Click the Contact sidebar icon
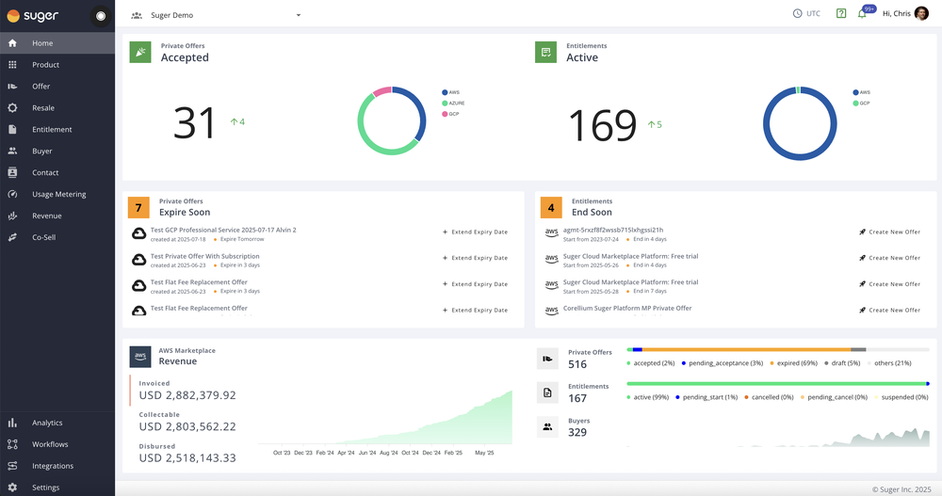This screenshot has height=496, width=942. click(12, 172)
